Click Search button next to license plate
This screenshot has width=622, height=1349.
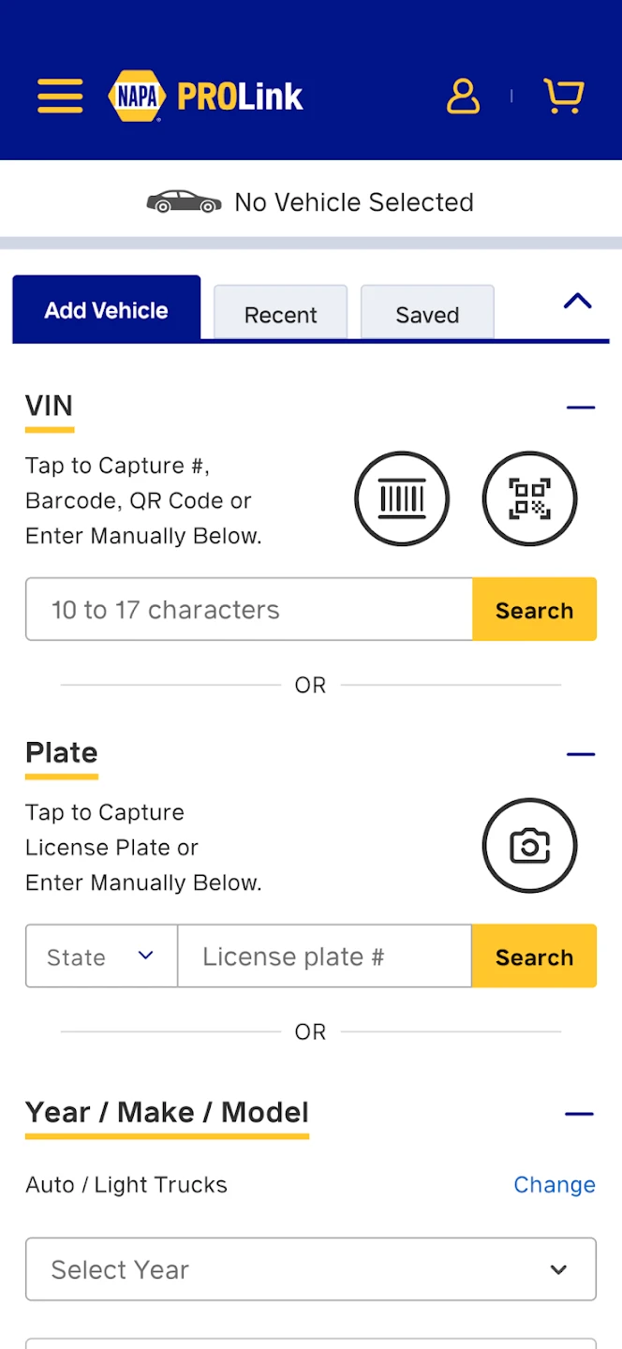(534, 956)
